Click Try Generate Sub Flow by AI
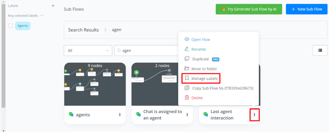This screenshot has width=329, height=132. click(x=249, y=9)
